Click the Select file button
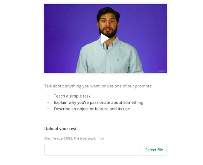Viewport: 203px width, 165px height. click(154, 150)
